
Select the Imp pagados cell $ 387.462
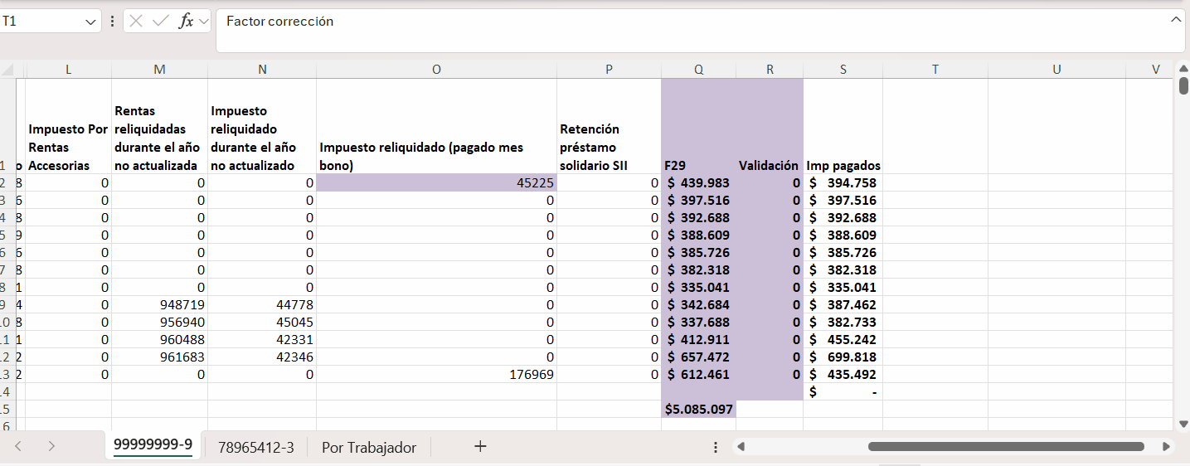pos(843,304)
